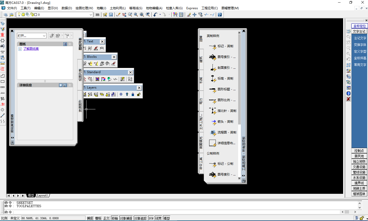
Task: Click the undo arrow icon
Action: click(155, 15)
